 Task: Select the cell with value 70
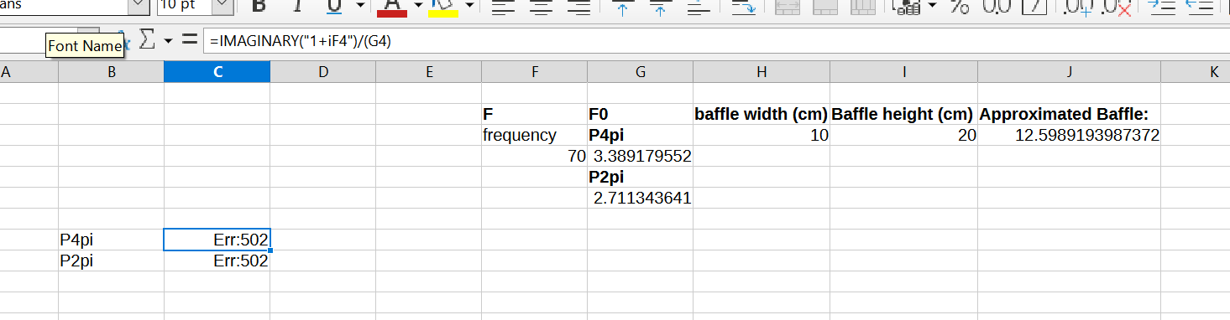click(x=534, y=156)
